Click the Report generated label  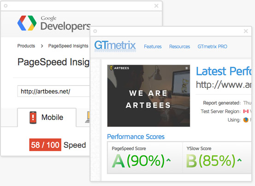[x=222, y=103]
